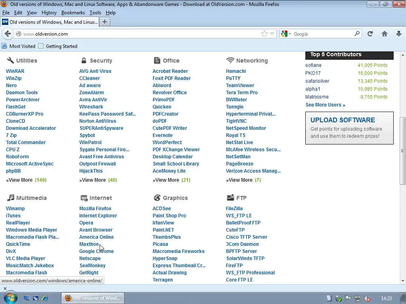Open the Acrobat Reader link
This screenshot has width=406, height=304.
click(x=170, y=71)
